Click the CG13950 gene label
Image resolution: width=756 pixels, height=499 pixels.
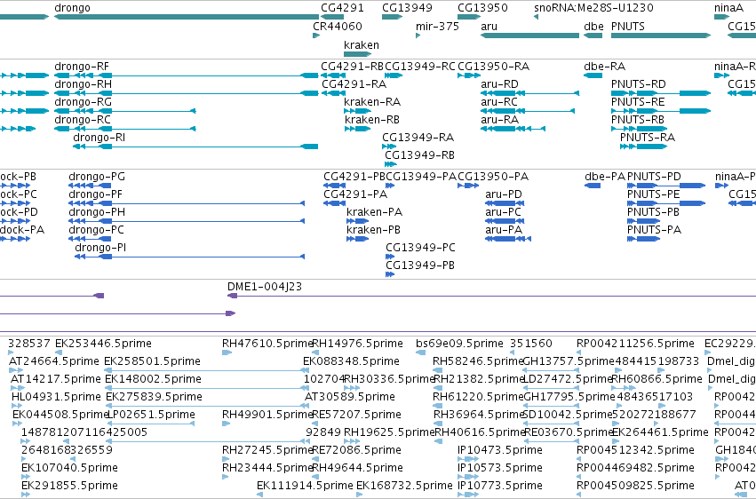[x=482, y=8]
